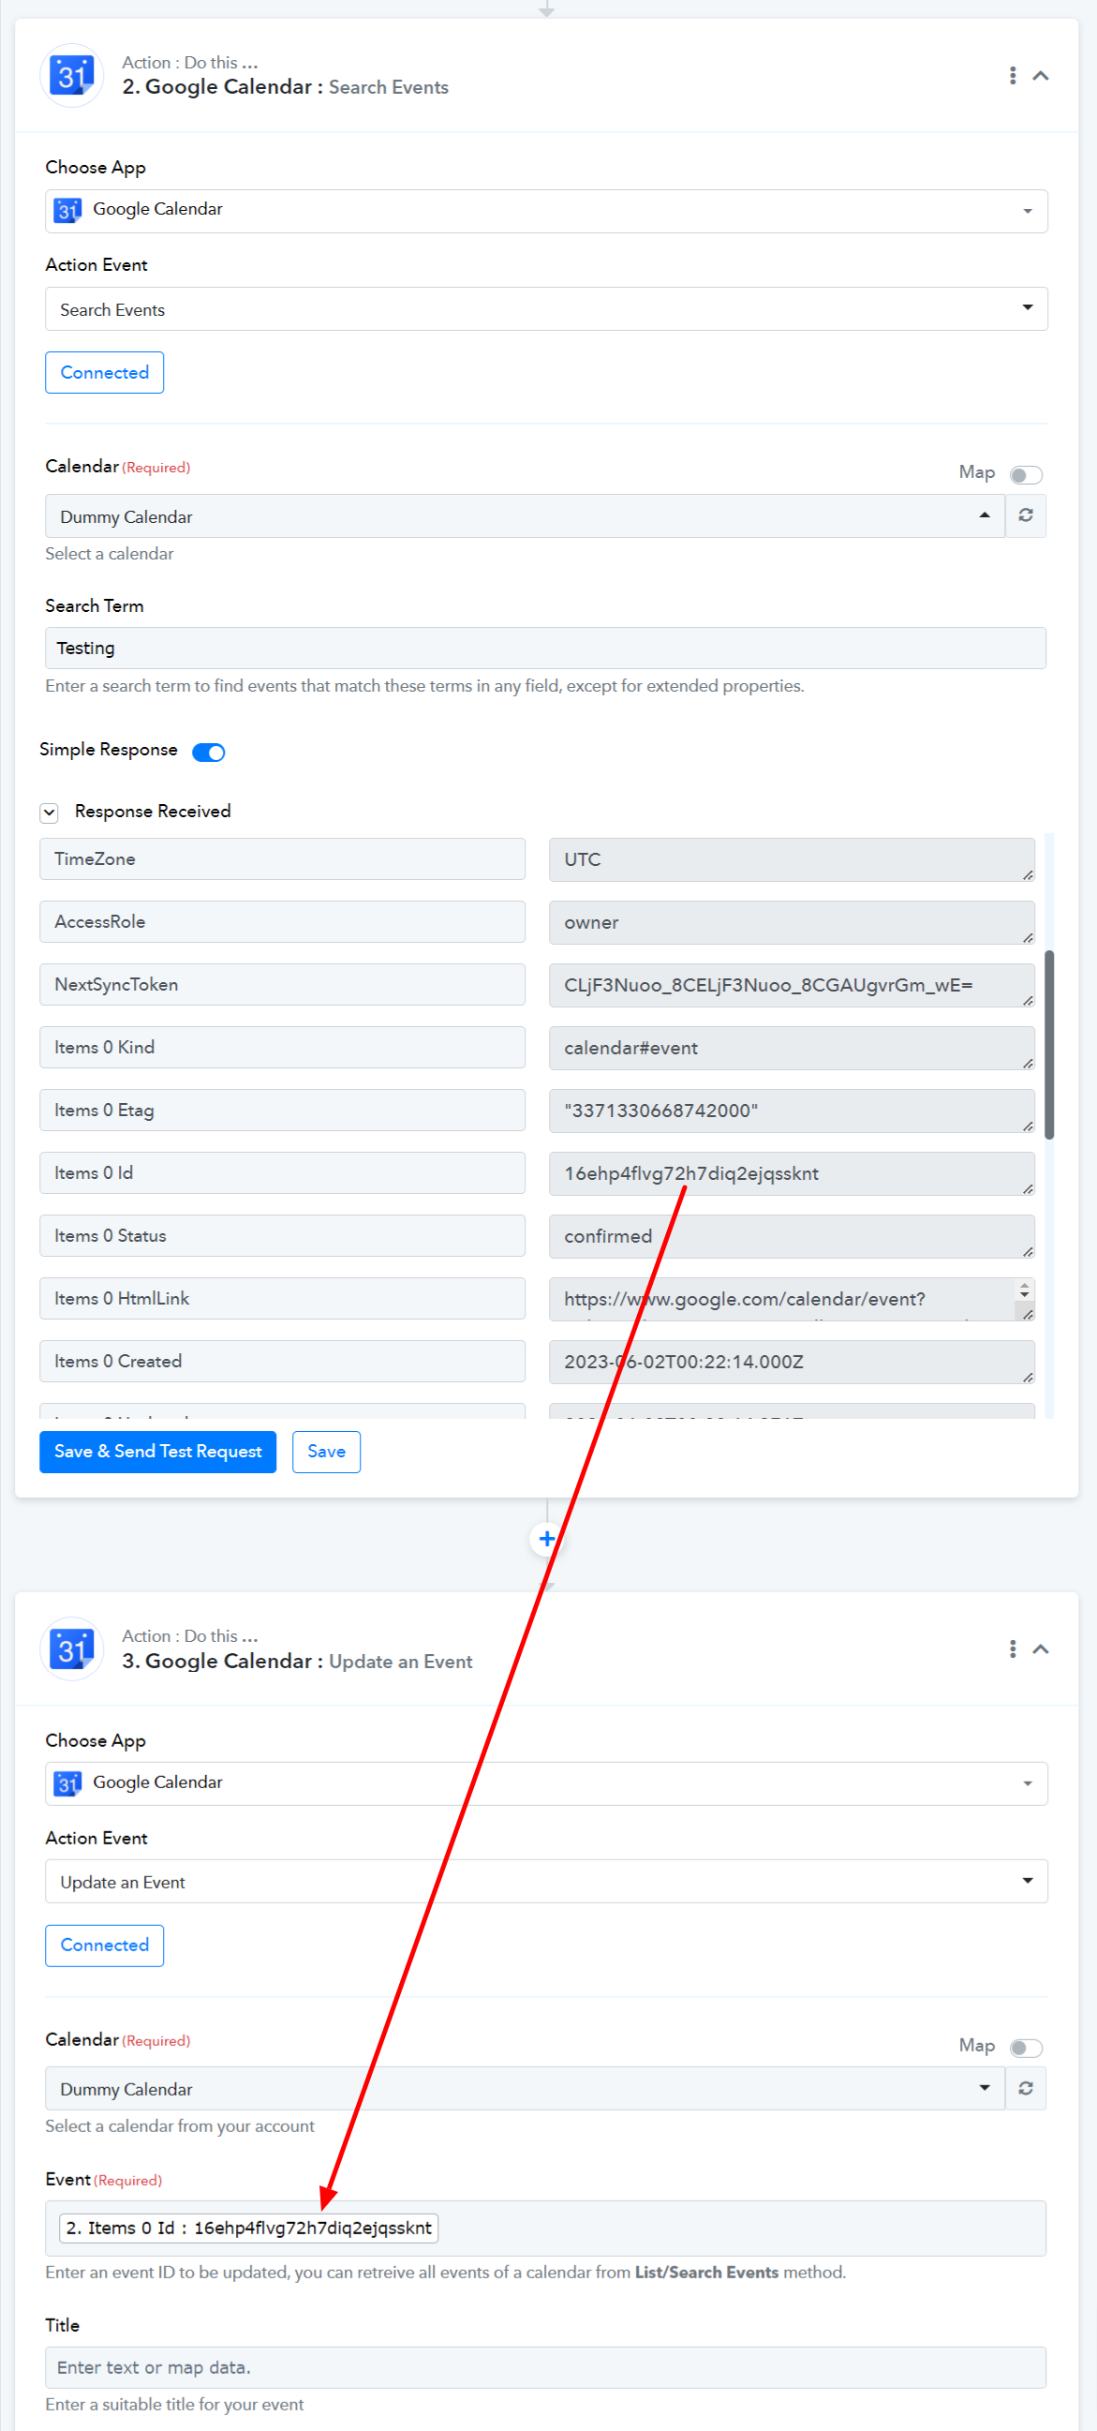1097x2431 pixels.
Task: Turn off the Simple Response toggle
Action: (209, 753)
